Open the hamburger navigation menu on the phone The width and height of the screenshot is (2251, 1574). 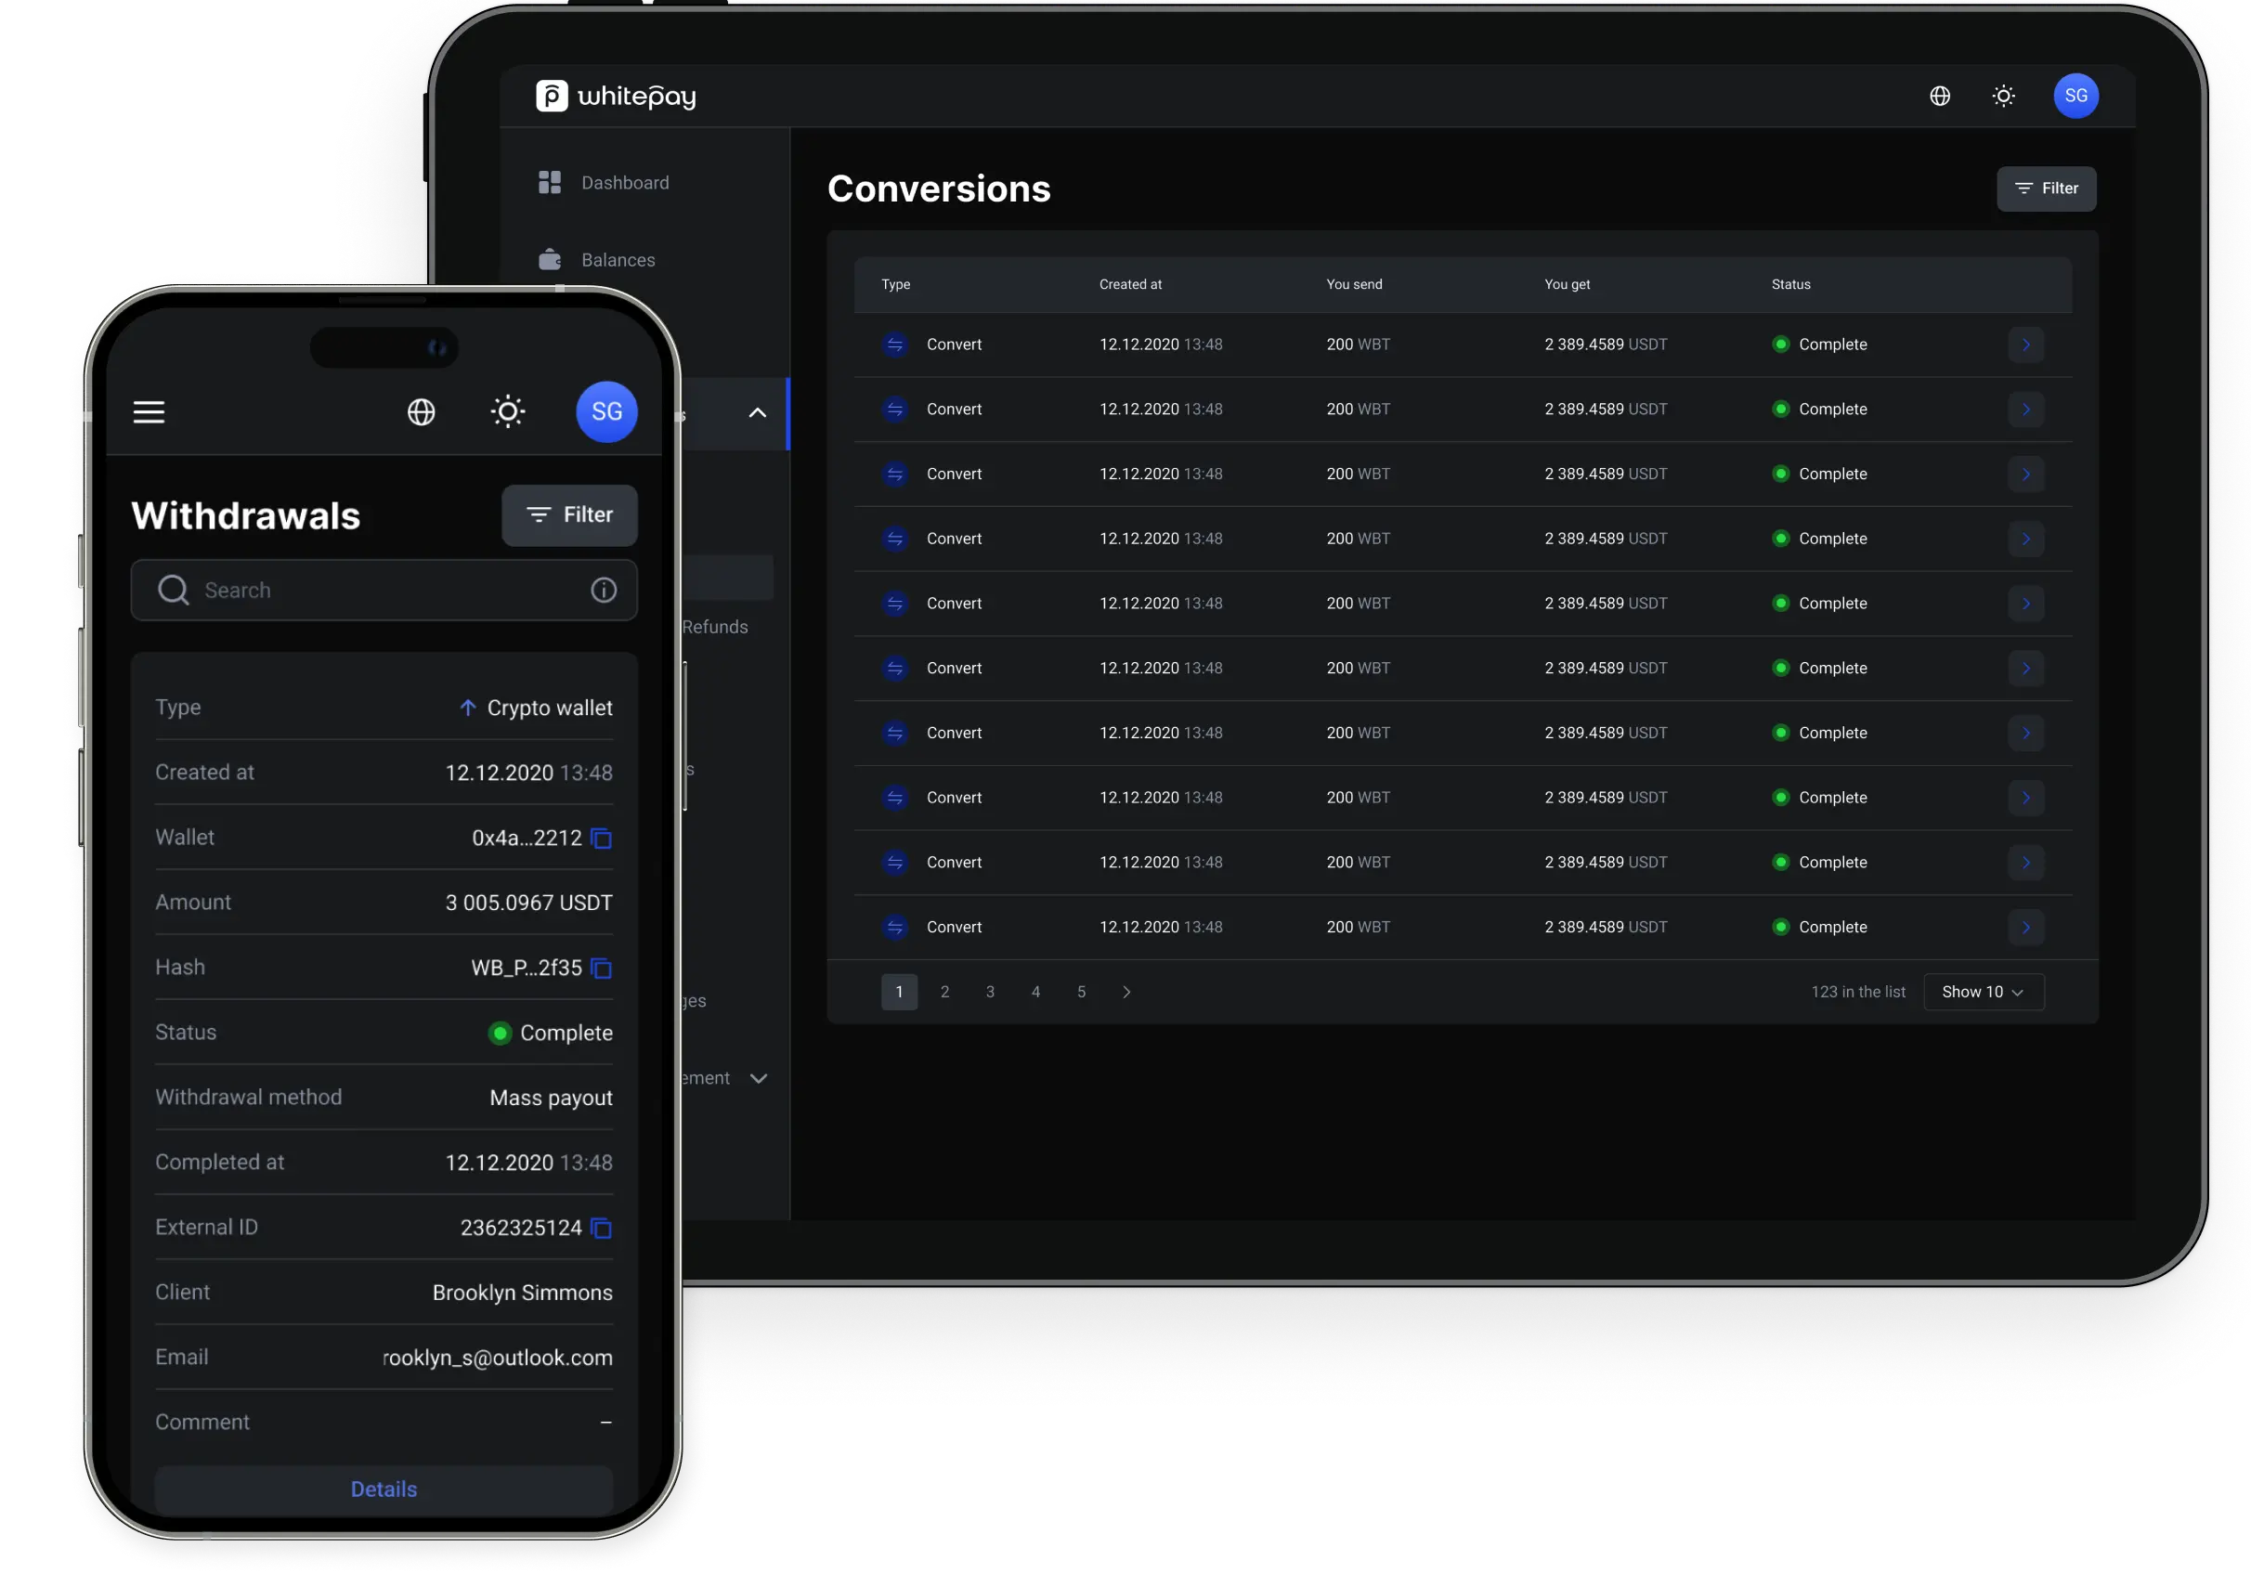(x=149, y=410)
